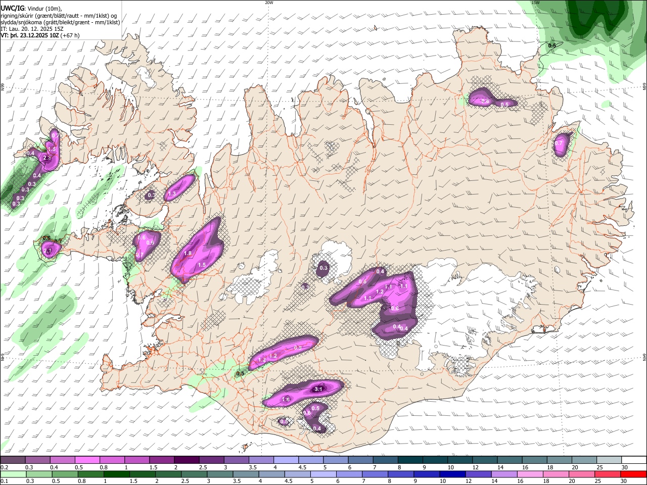Click the 4 swatch in lower legend row
Image resolution: width=647 pixels, height=485 pixels.
coord(271,474)
